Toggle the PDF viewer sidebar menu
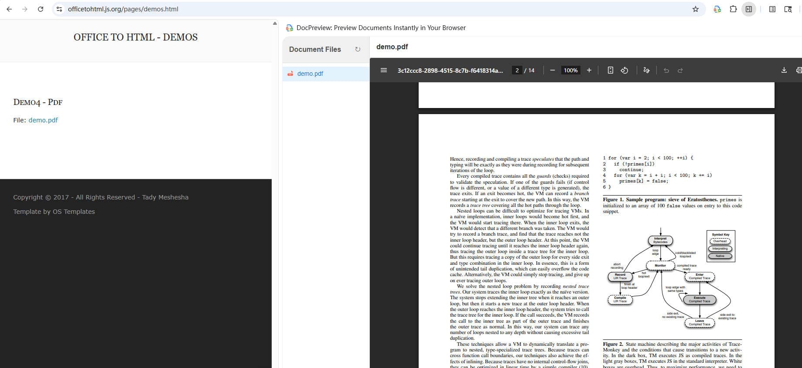This screenshot has width=802, height=368. point(384,70)
